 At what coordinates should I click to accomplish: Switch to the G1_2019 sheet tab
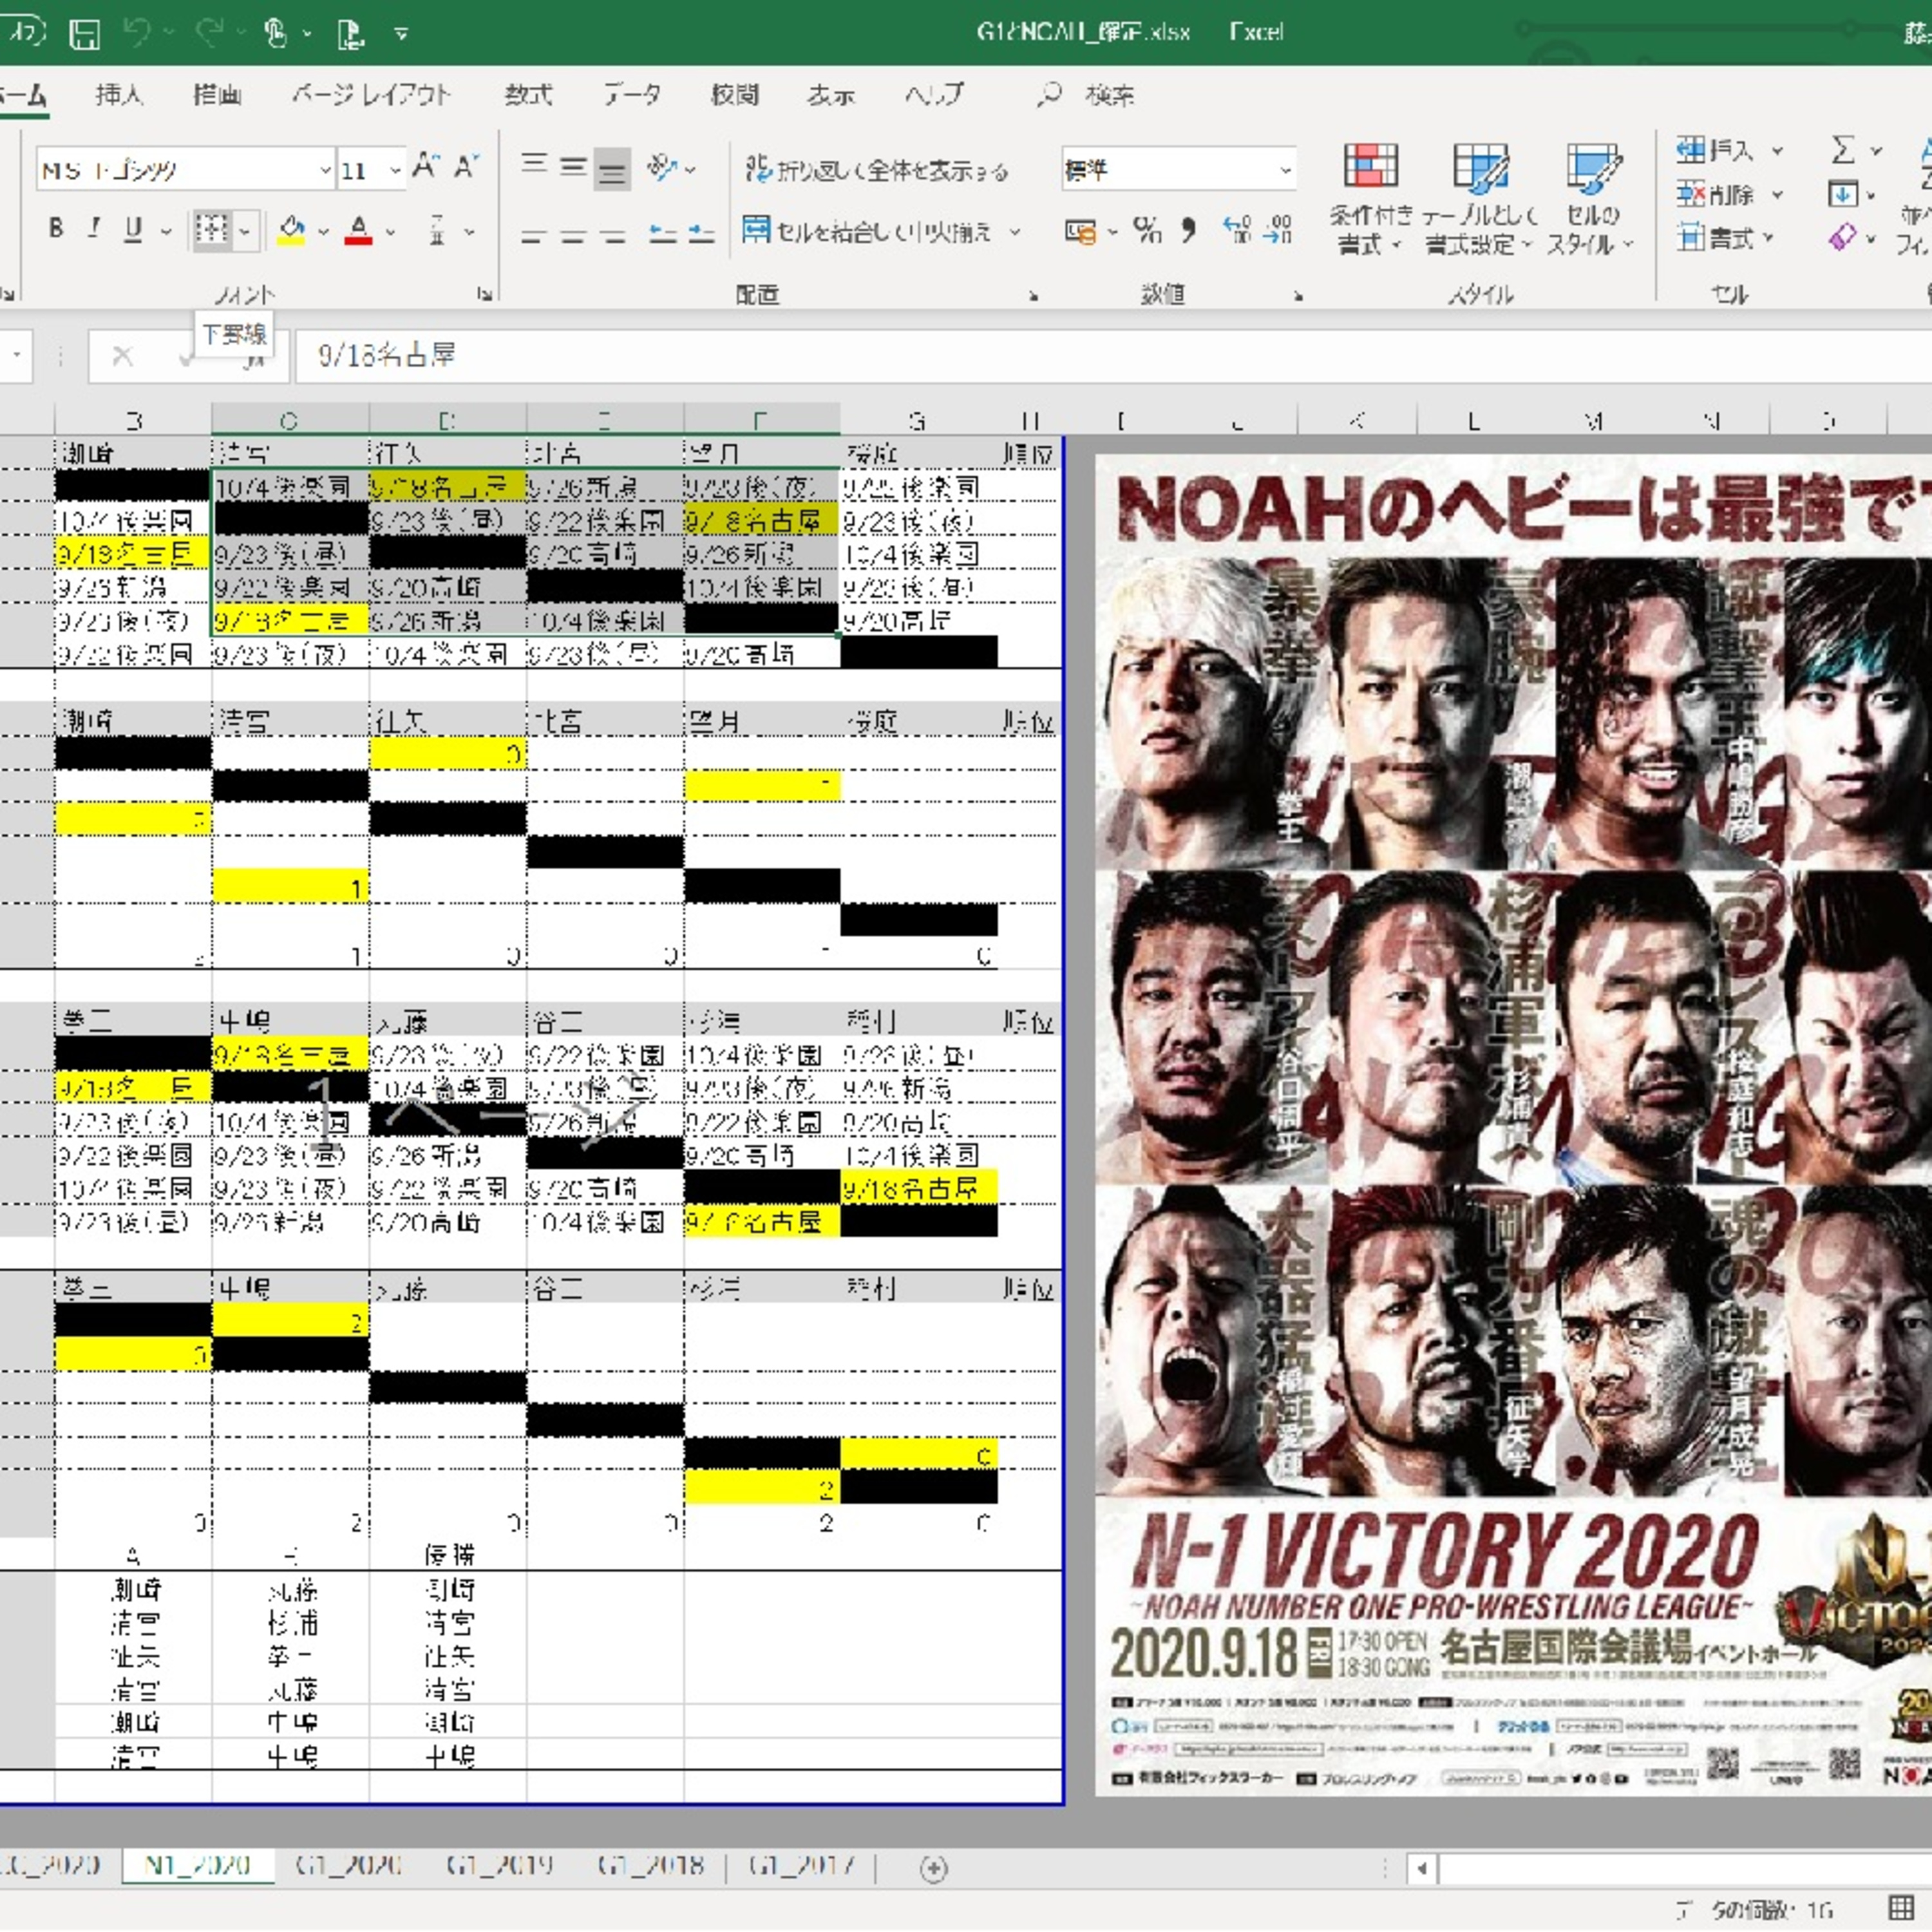pos(499,1865)
